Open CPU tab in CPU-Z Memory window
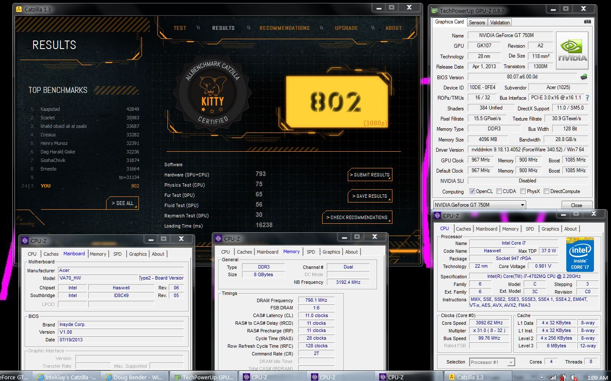This screenshot has height=381, width=611. (x=225, y=252)
